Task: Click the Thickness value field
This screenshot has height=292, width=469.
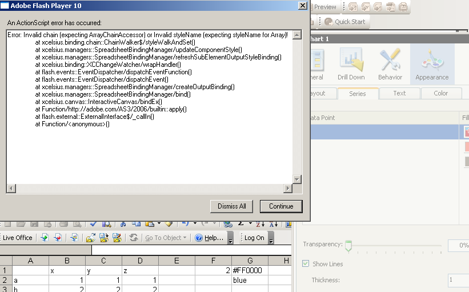Action: pyautogui.click(x=459, y=280)
